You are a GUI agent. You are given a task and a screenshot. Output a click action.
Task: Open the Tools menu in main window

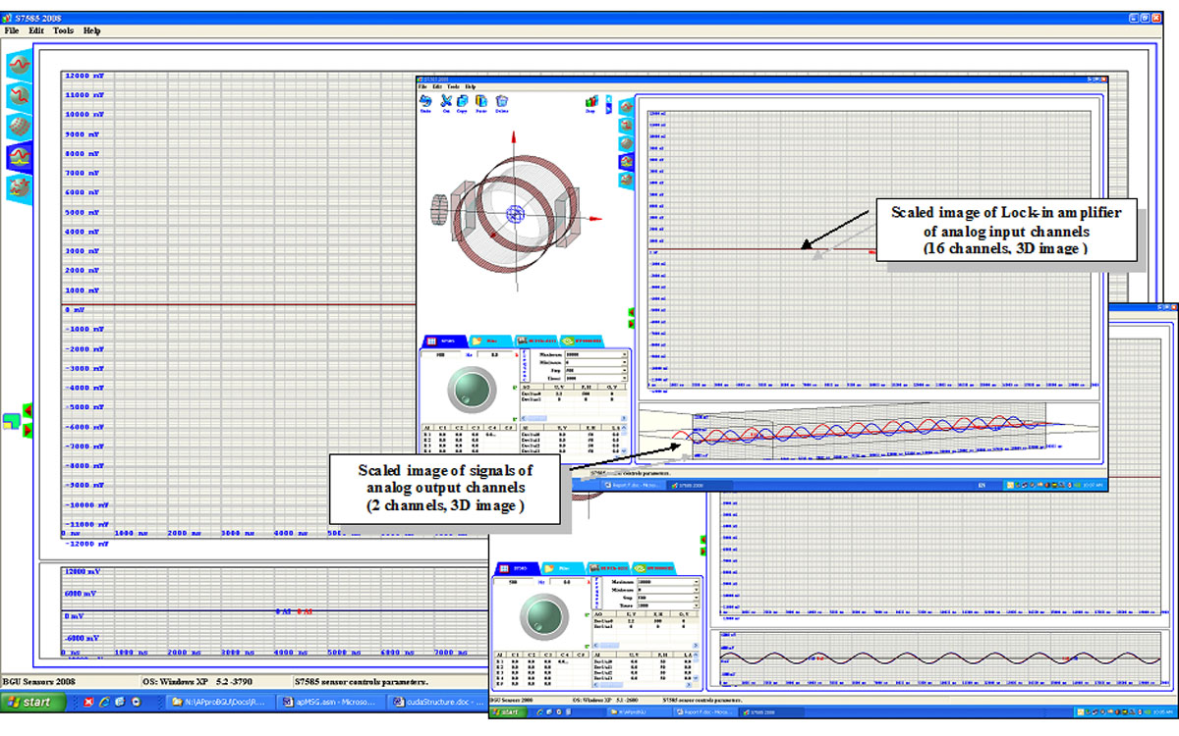click(x=63, y=30)
